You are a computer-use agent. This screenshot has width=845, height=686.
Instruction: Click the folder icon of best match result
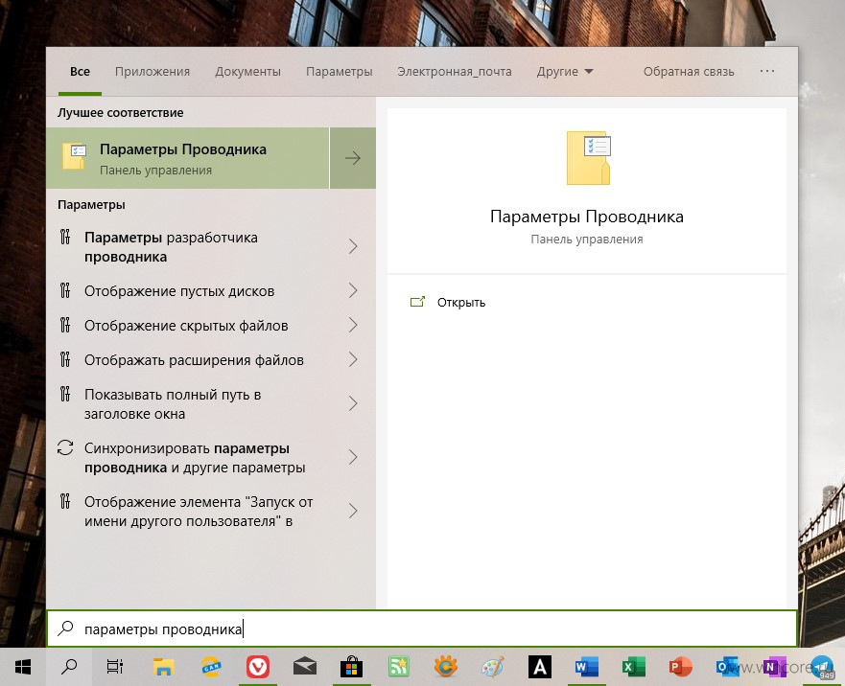point(74,157)
